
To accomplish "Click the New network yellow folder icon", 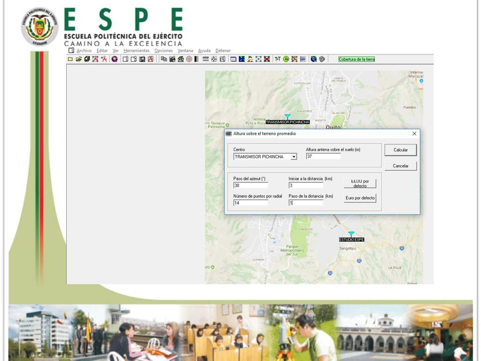I will coord(70,59).
